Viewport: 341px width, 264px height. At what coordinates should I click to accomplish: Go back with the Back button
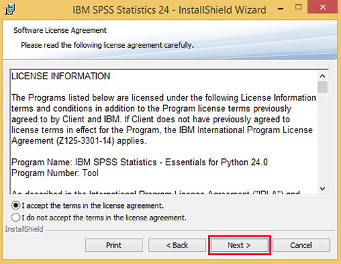pos(177,245)
